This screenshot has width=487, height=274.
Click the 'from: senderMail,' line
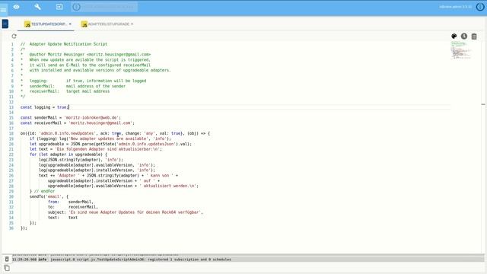click(x=71, y=202)
